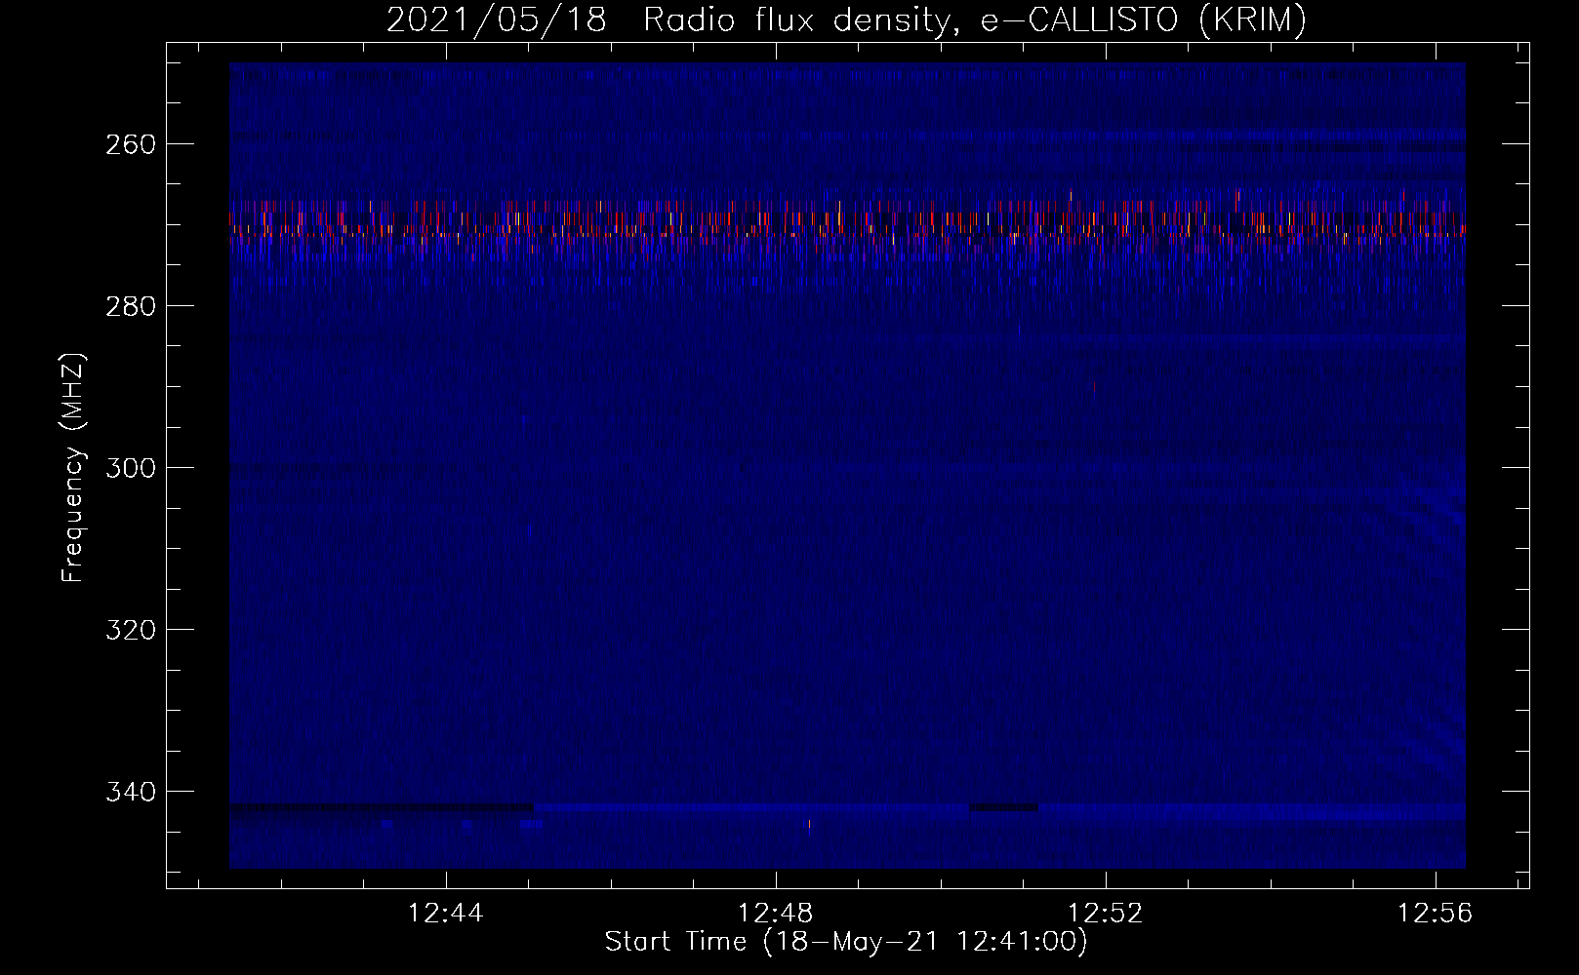Click the 12:52 time tick label
The height and width of the screenshot is (975, 1579).
(1106, 914)
